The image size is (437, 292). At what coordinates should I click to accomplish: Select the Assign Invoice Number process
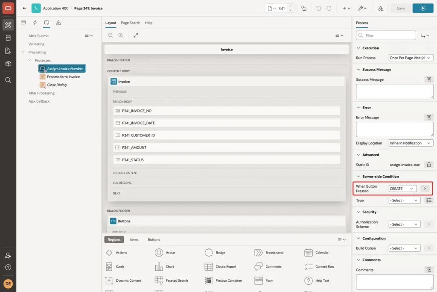pos(62,68)
